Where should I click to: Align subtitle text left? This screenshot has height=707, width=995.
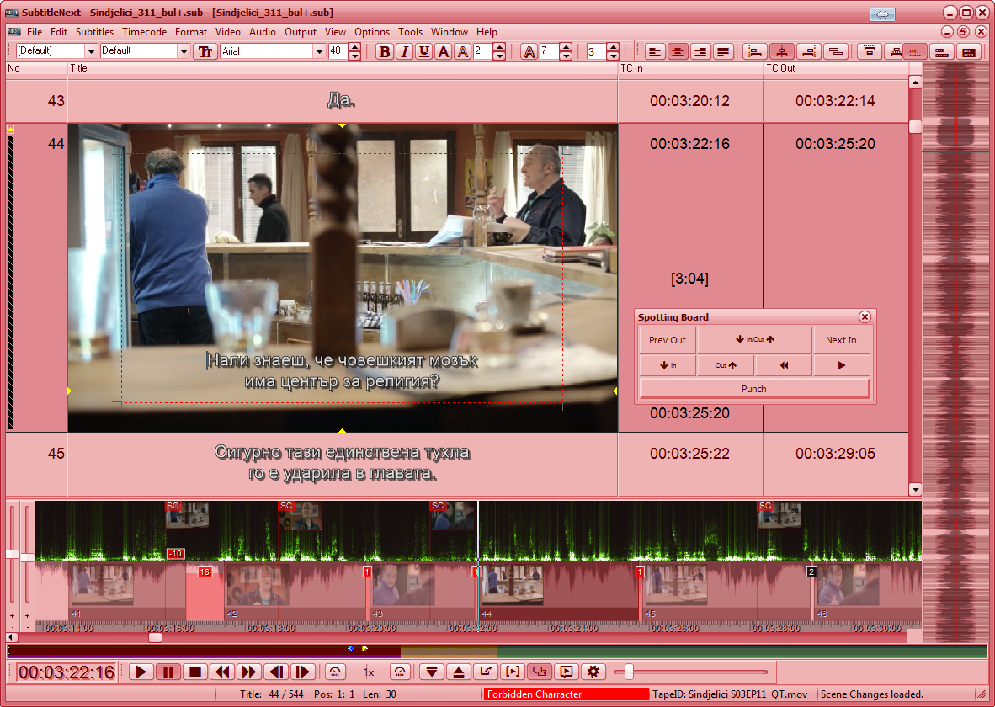(x=655, y=51)
